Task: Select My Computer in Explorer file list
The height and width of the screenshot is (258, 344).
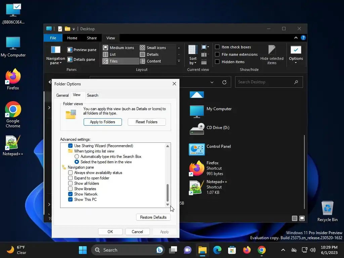Action: pyautogui.click(x=211, y=112)
